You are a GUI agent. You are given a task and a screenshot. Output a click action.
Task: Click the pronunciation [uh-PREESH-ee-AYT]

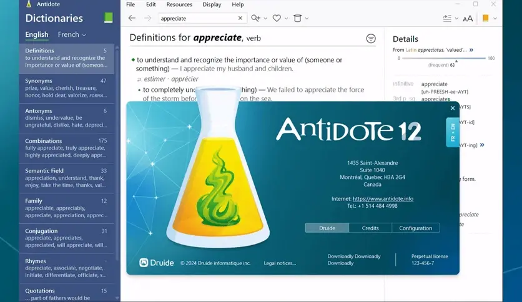(x=445, y=92)
